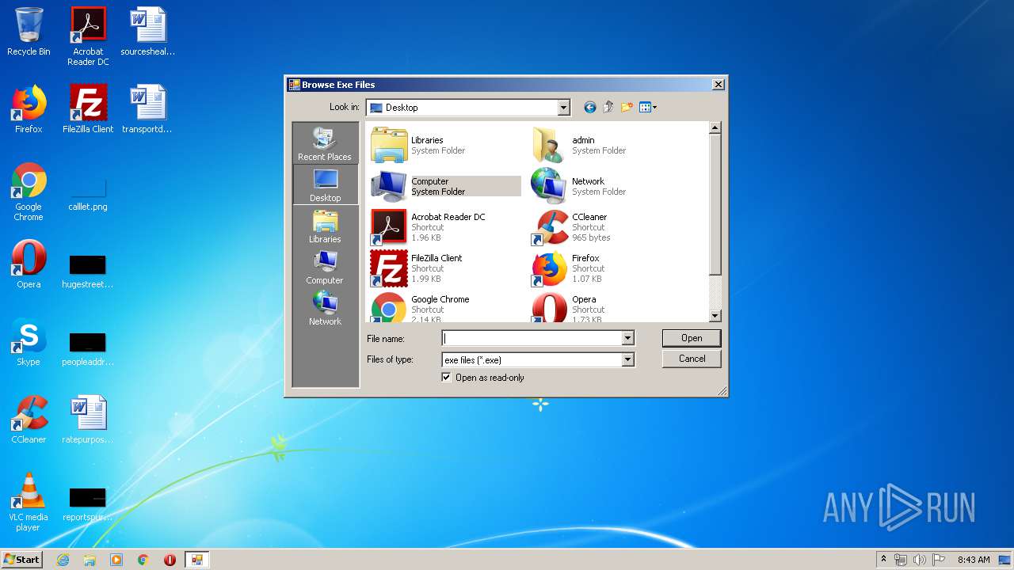Click the volume icon in system tray
Screen dimensions: 1014x570
coord(919,560)
